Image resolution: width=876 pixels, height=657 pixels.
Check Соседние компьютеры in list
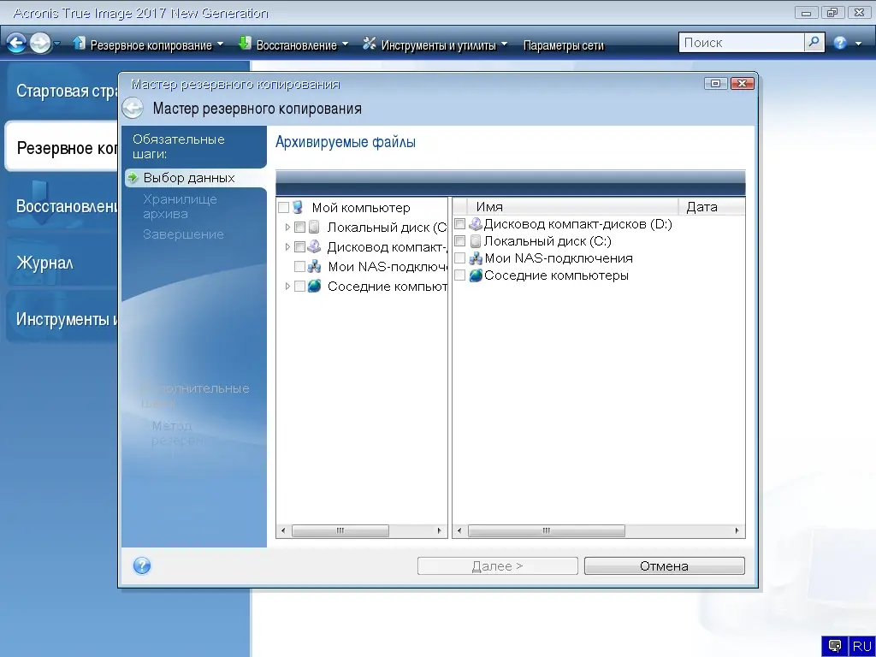pos(459,275)
